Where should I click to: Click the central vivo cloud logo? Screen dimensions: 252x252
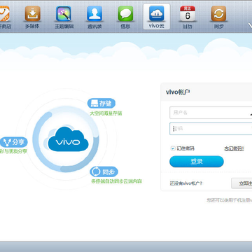tap(68, 139)
